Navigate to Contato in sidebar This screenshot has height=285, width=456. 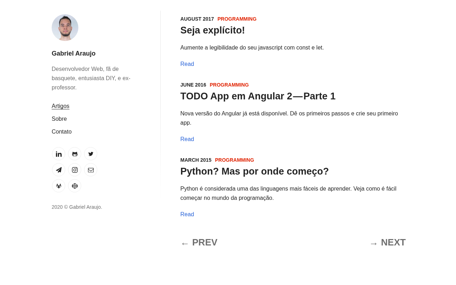click(62, 132)
